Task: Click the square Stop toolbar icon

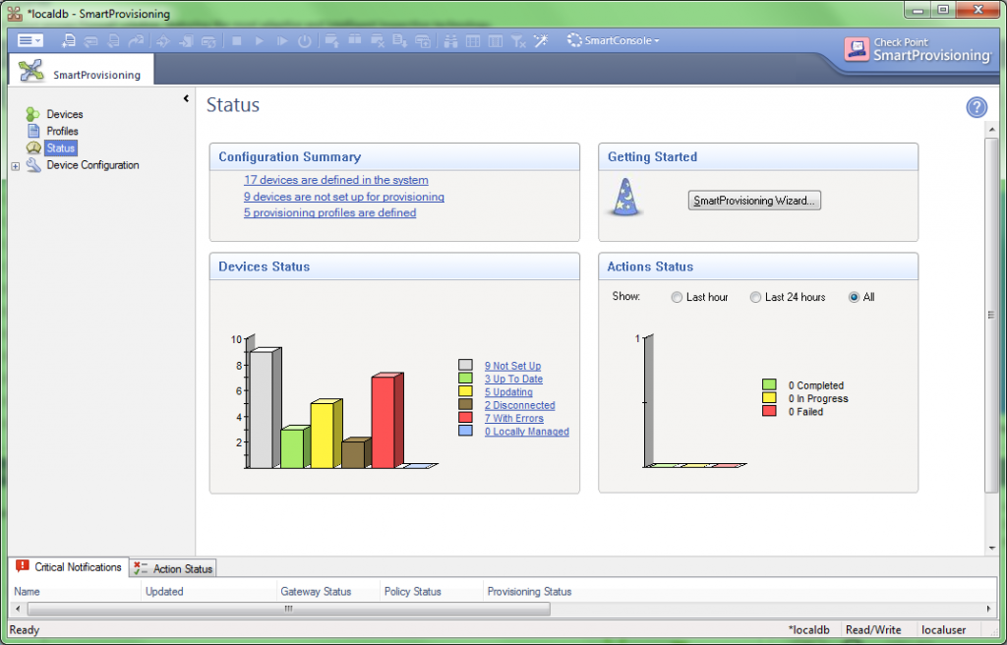Action: pos(236,40)
